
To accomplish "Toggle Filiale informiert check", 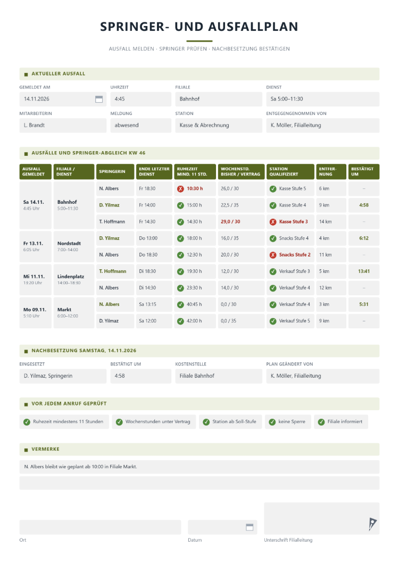I will [321, 422].
